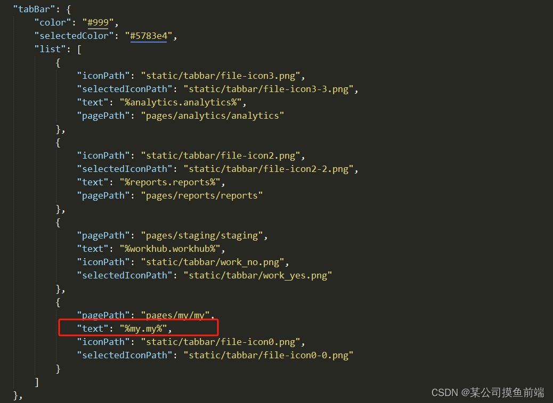Click the static/tabbar/file-icon2-2.png string
This screenshot has height=403, width=553.
point(269,169)
